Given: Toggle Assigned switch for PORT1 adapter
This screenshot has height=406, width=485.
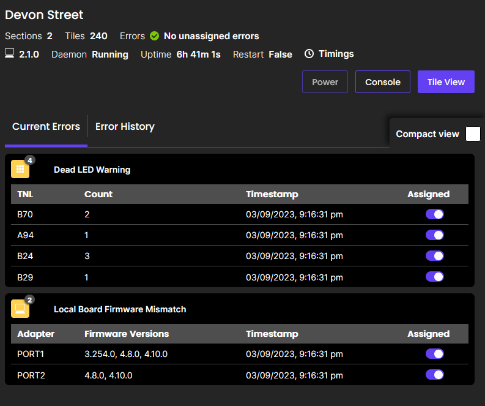Looking at the screenshot, I should [434, 354].
